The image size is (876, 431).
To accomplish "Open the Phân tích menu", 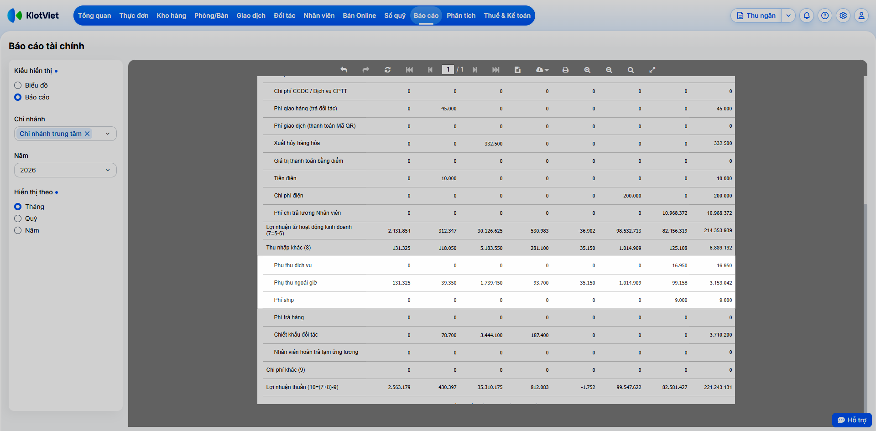I will point(461,16).
